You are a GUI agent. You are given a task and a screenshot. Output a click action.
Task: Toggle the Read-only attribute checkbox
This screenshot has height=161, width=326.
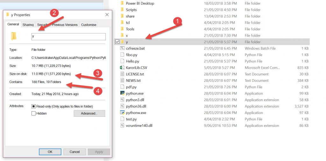(x=33, y=106)
